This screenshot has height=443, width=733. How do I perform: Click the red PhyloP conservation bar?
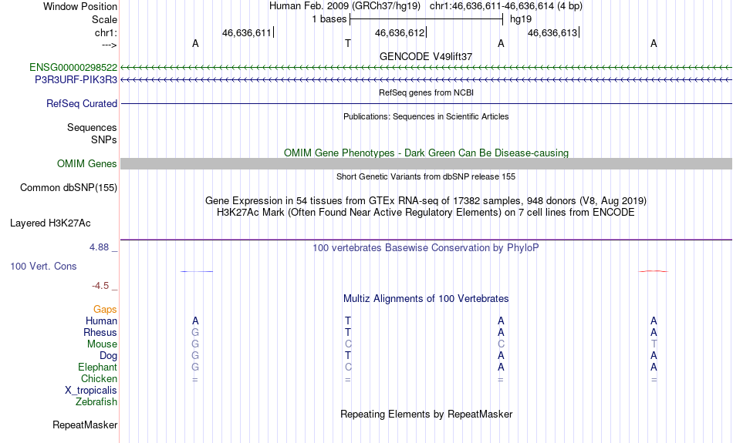pyautogui.click(x=654, y=270)
